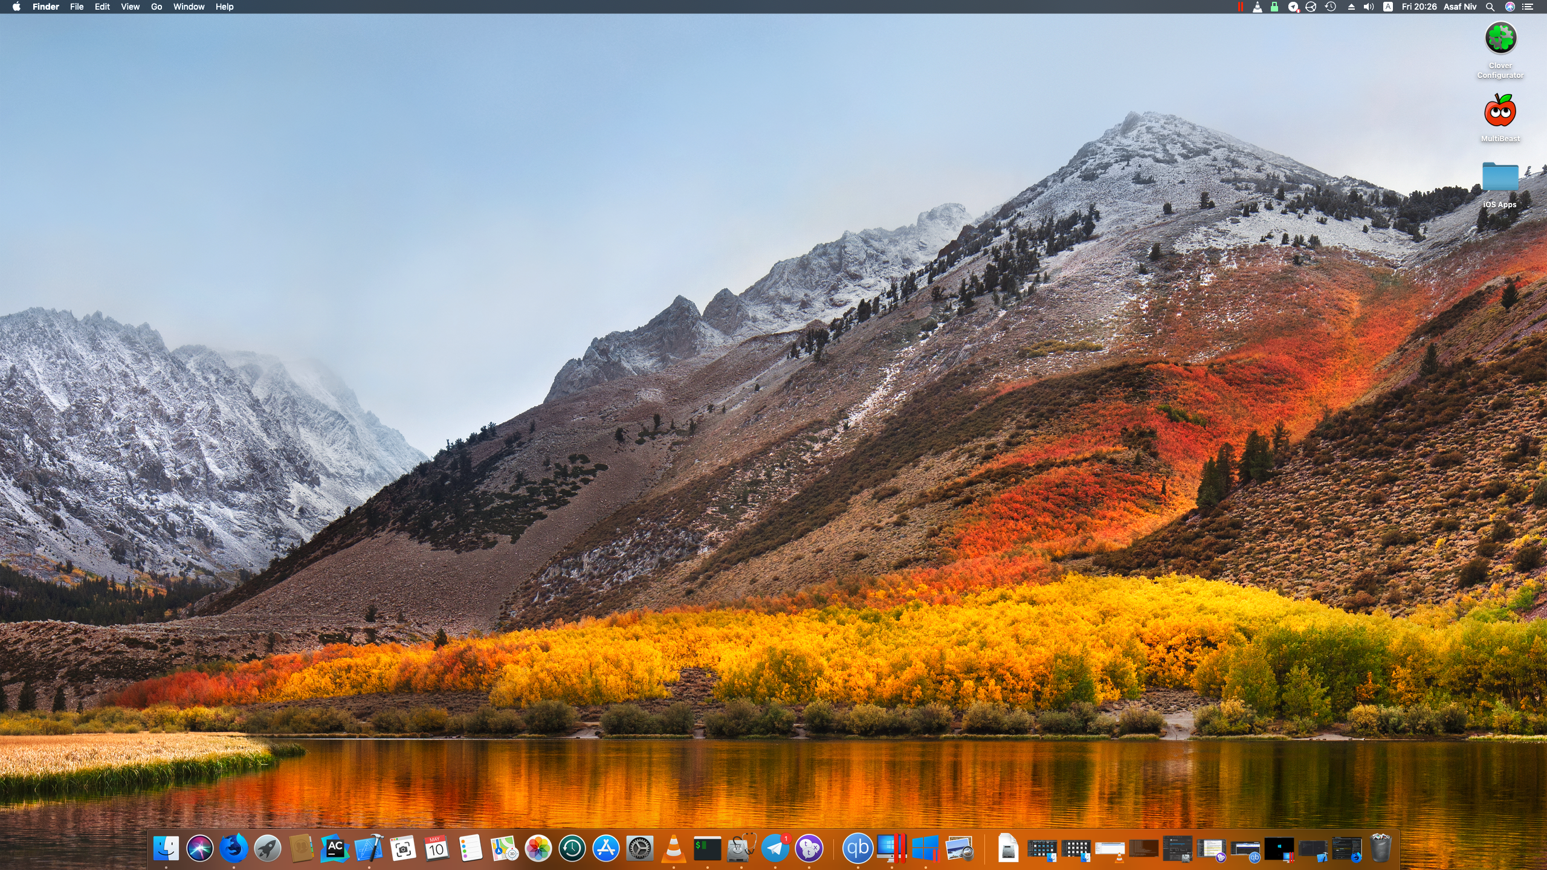Restore minimized Parallels window thumbnail in Dock

[x=1279, y=849]
